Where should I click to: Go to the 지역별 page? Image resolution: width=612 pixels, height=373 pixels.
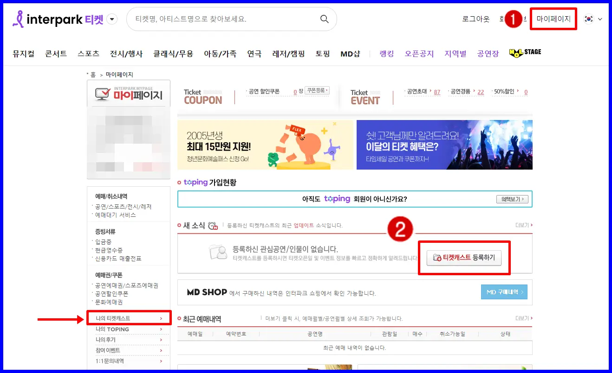pos(455,53)
